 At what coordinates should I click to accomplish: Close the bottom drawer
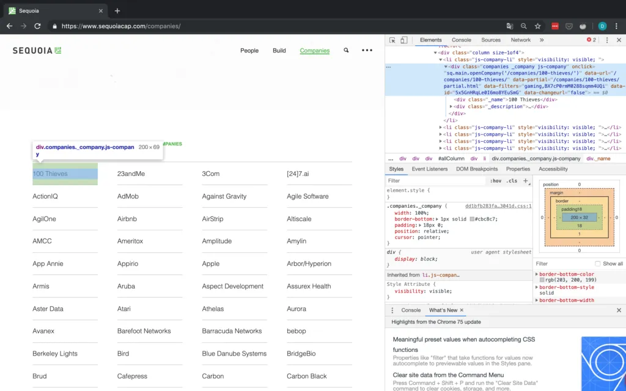point(619,310)
